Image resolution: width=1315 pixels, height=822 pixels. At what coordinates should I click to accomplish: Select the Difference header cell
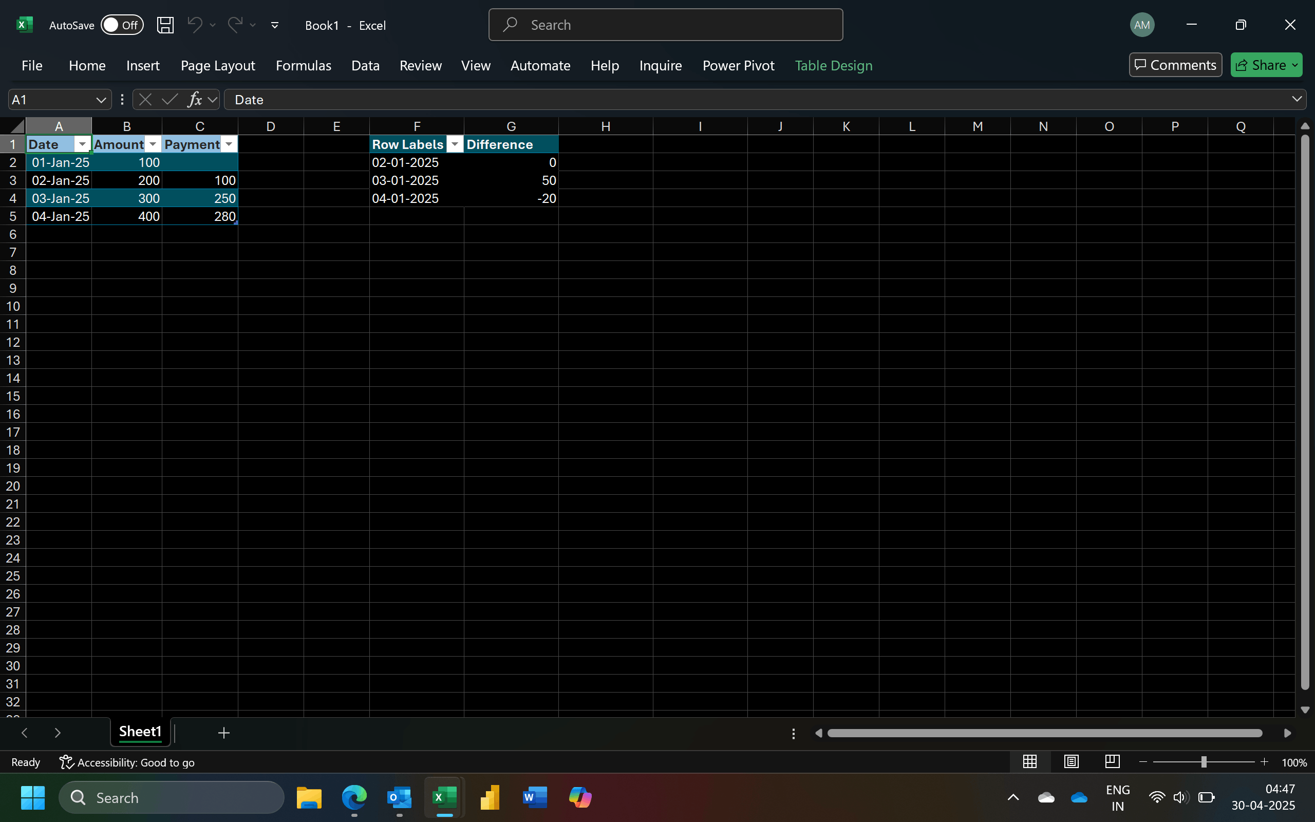[511, 144]
